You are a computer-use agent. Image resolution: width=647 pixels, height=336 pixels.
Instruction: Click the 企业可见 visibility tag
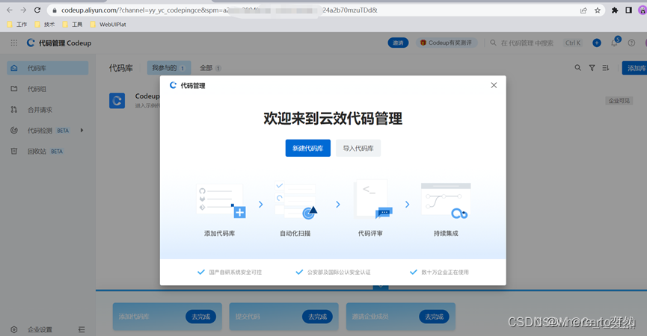pyautogui.click(x=619, y=101)
